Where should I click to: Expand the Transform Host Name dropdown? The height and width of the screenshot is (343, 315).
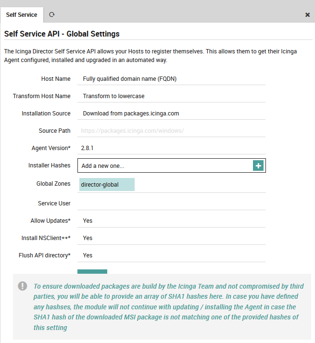pos(171,96)
